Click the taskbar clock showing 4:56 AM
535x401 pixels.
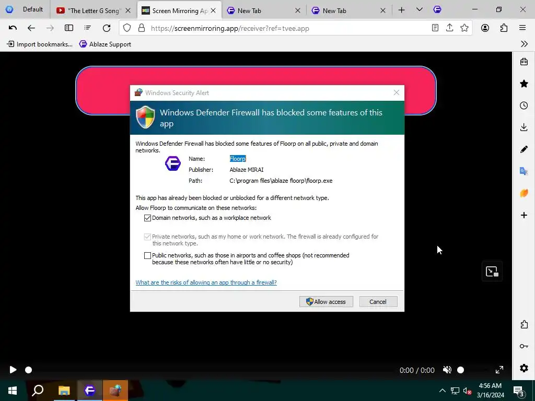(490, 391)
